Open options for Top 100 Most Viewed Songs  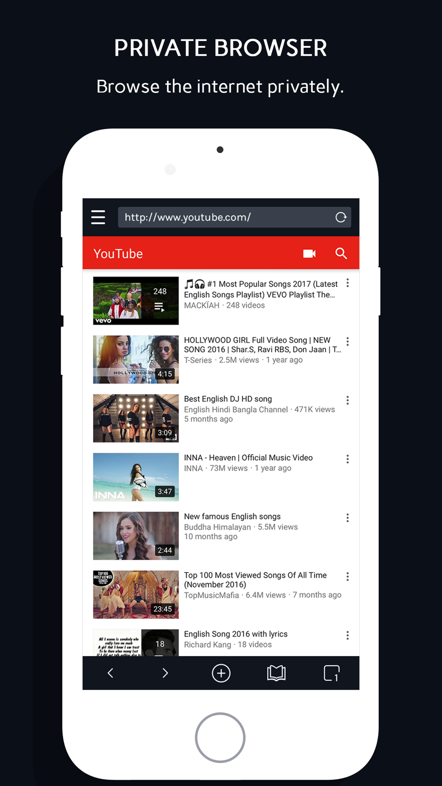click(348, 576)
